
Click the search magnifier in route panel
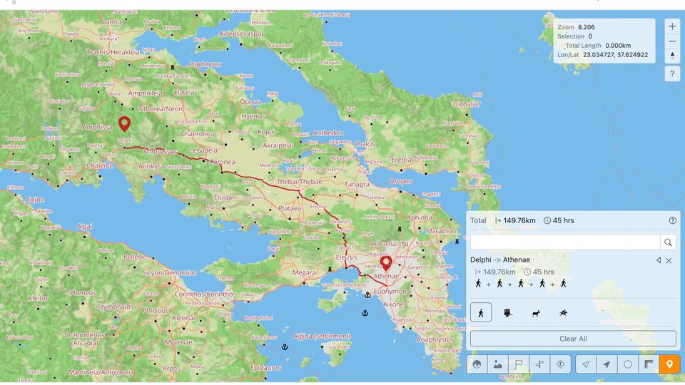669,242
